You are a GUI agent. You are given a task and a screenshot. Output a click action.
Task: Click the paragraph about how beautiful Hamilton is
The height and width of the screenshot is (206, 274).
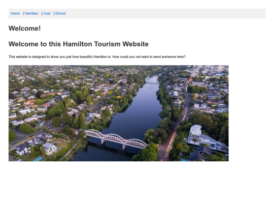[97, 57]
